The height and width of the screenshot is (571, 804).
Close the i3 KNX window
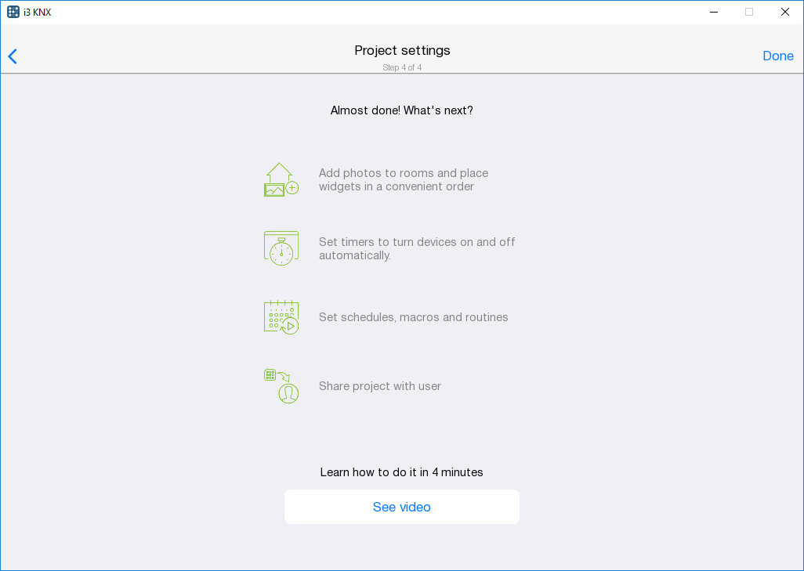click(x=785, y=12)
